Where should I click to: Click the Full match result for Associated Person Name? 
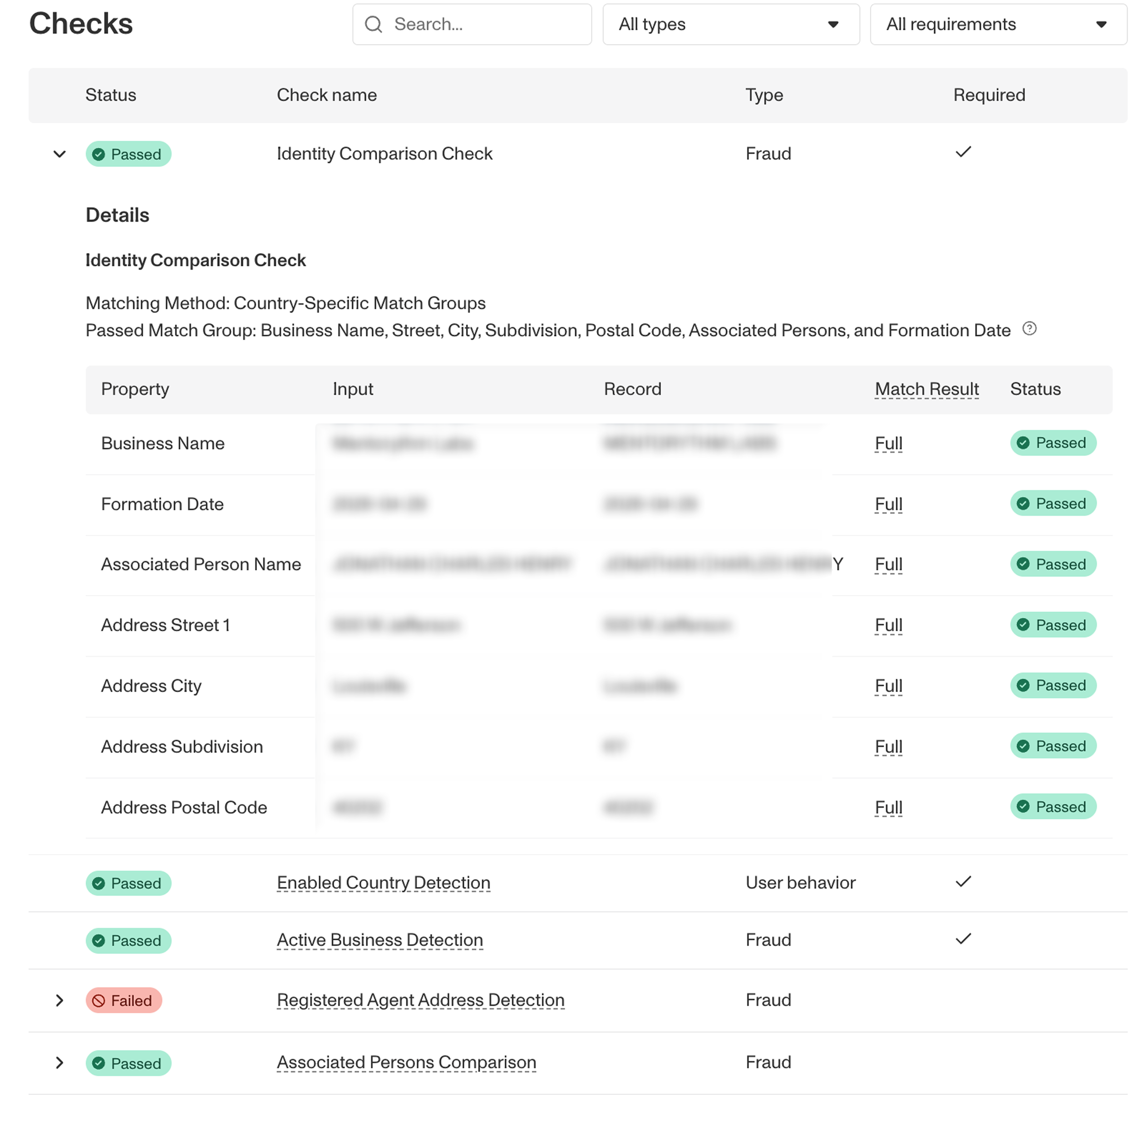(889, 564)
